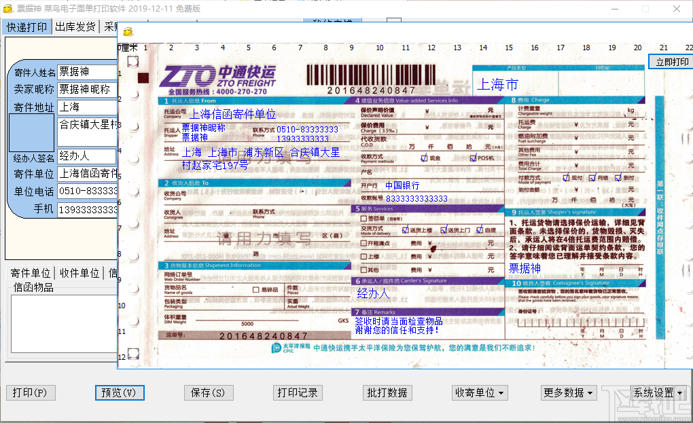Uncheck the 现金 payment checkbox
The width and height of the screenshot is (693, 423).
pos(424,158)
